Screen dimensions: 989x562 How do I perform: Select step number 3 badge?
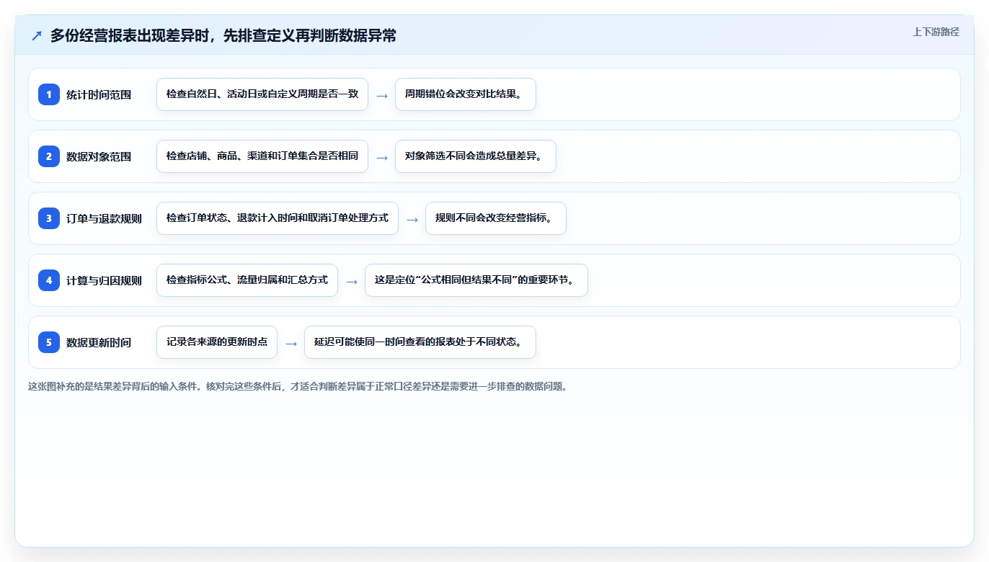point(49,218)
